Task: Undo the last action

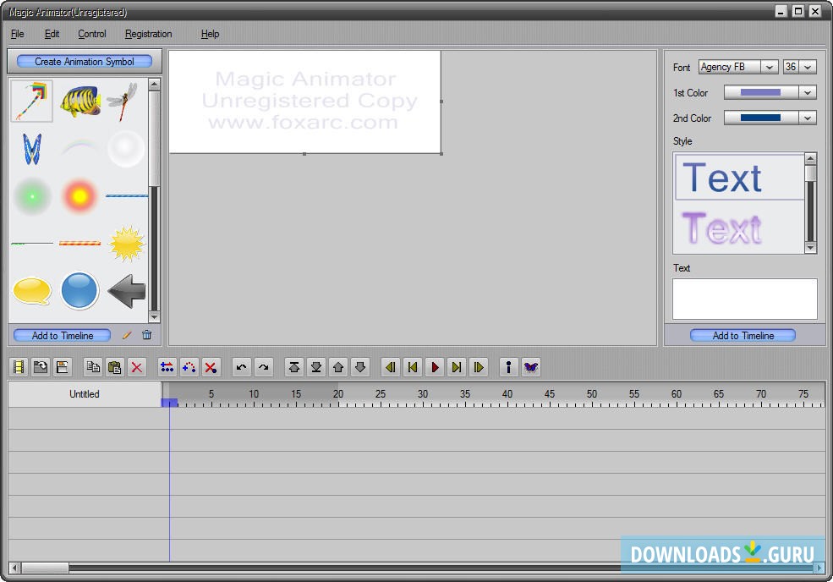Action: click(243, 367)
